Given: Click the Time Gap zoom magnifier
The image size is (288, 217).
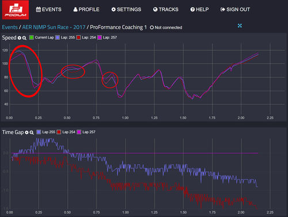Looking at the screenshot, I should [32, 133].
